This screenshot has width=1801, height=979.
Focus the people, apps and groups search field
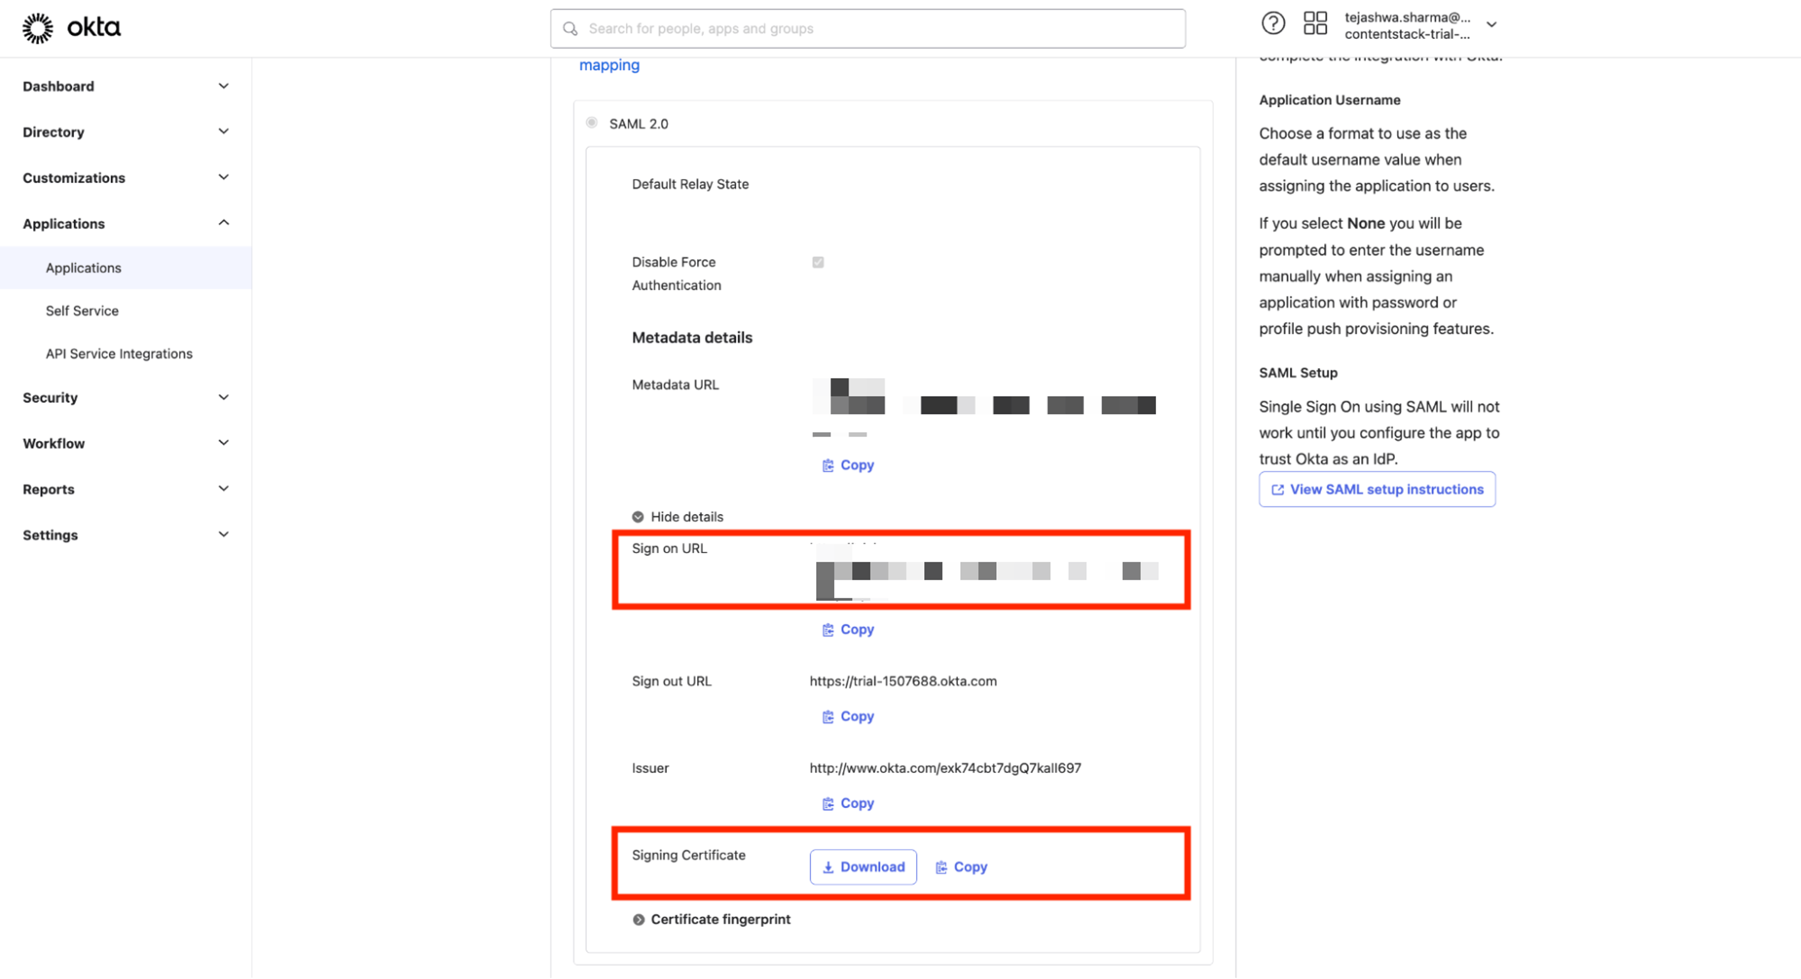click(x=867, y=29)
